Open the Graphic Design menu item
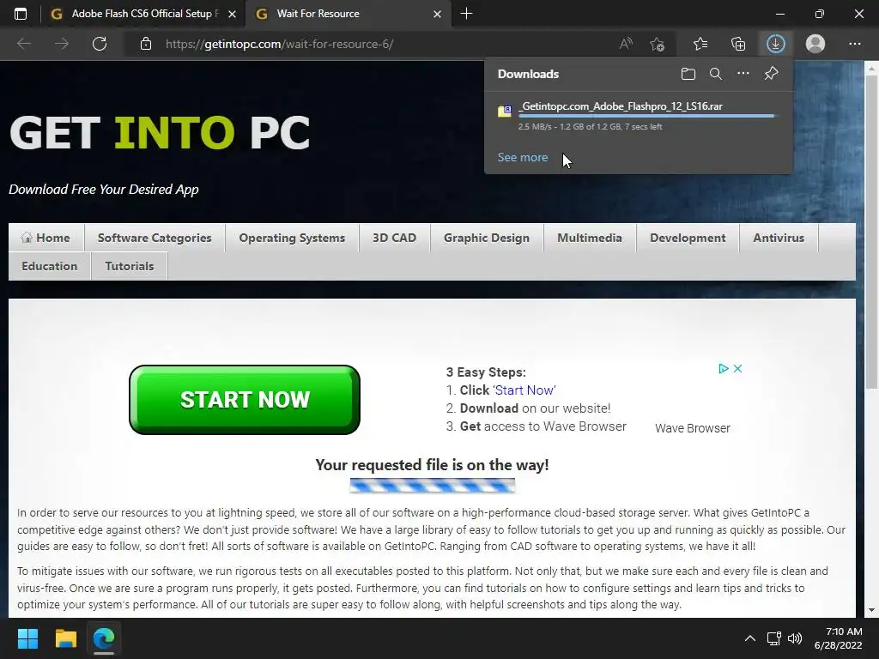The image size is (879, 659). click(487, 238)
